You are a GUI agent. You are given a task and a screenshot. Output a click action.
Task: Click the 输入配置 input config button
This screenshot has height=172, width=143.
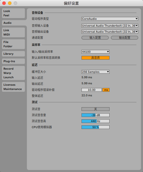[x=95, y=38]
